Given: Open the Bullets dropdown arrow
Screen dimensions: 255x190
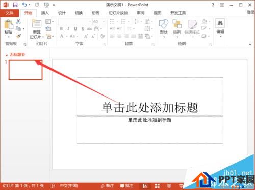Looking at the screenshot, I should click(118, 22).
